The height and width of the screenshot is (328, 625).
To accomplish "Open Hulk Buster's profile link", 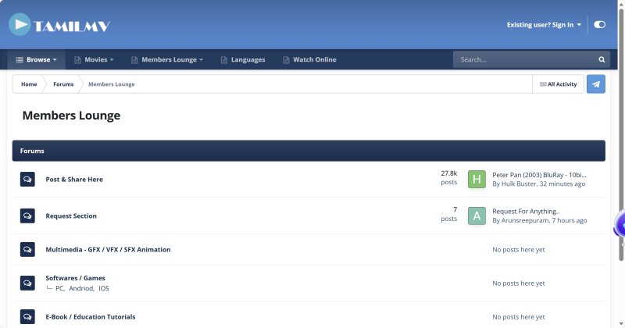I will click(519, 184).
